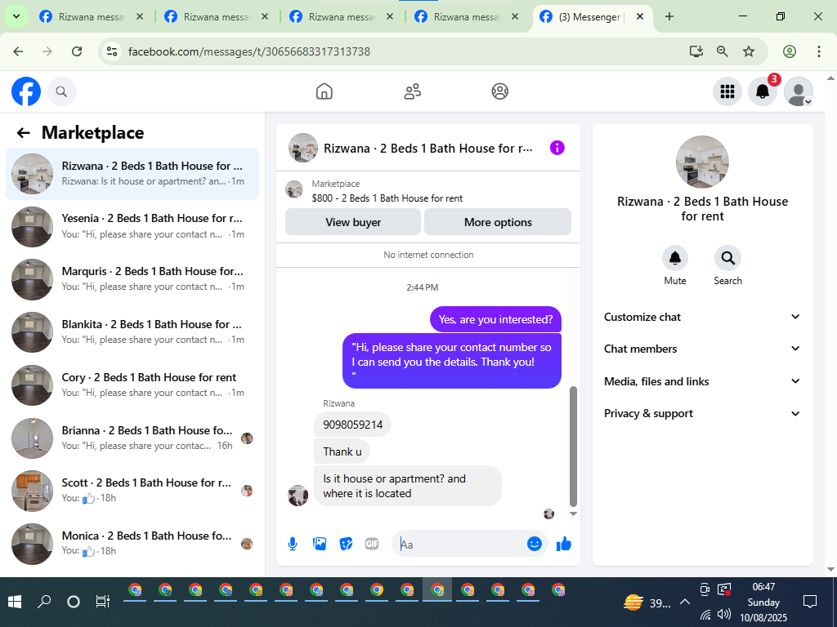
Task: Open a new browser tab
Action: coord(669,17)
